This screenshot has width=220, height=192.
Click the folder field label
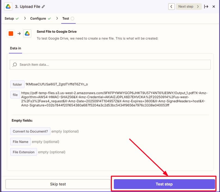click(x=17, y=85)
